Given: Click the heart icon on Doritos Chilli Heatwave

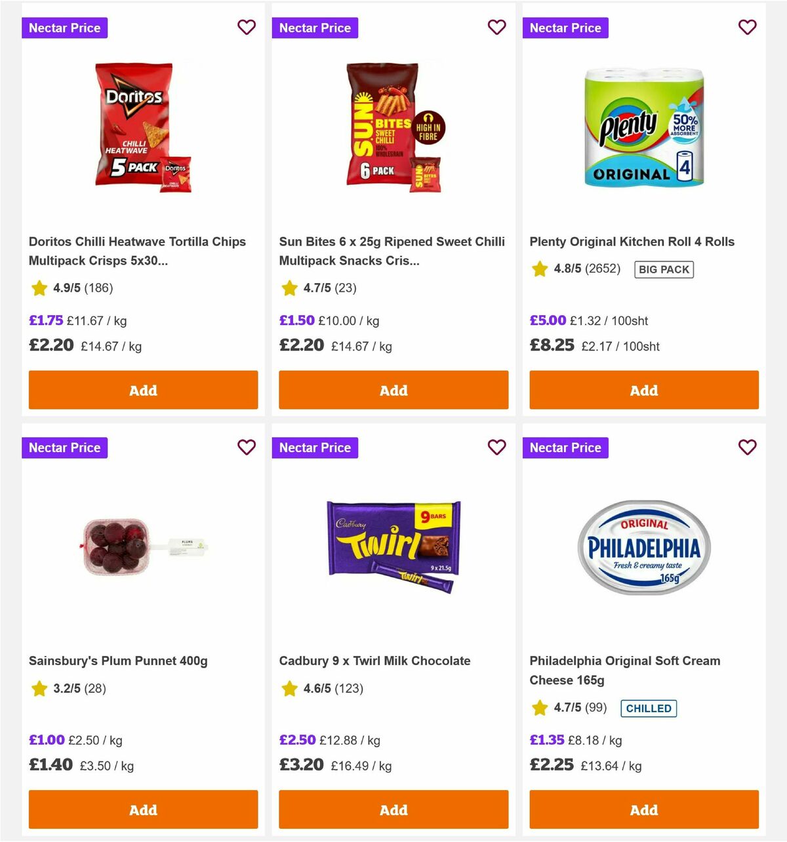Looking at the screenshot, I should 247,28.
